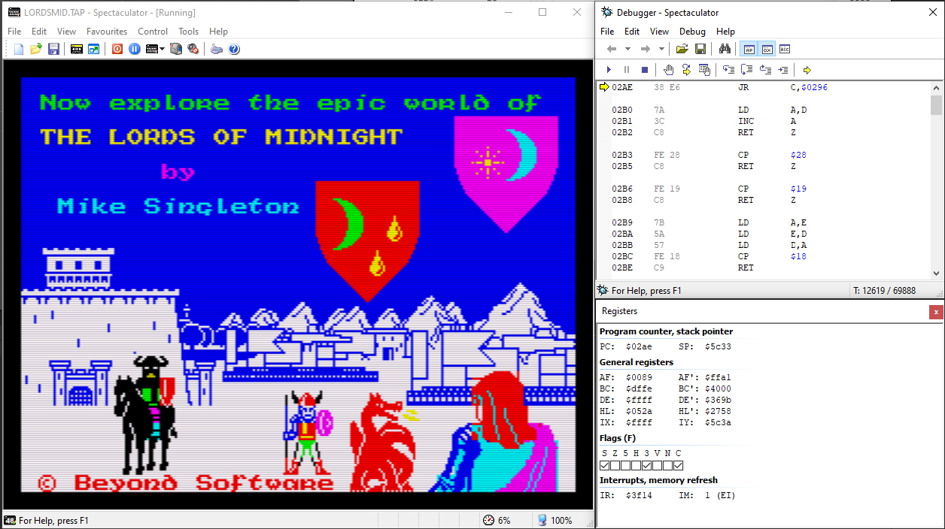The width and height of the screenshot is (945, 529).
Task: Toggle the Z flag checkbox
Action: pos(615,466)
